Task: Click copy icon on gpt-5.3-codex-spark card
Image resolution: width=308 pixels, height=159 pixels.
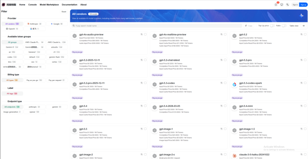Action: (301, 83)
